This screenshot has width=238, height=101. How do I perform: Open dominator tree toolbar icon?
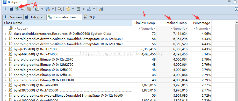pos(17,9)
